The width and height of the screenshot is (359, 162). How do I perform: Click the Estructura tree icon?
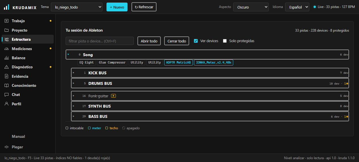(7, 39)
